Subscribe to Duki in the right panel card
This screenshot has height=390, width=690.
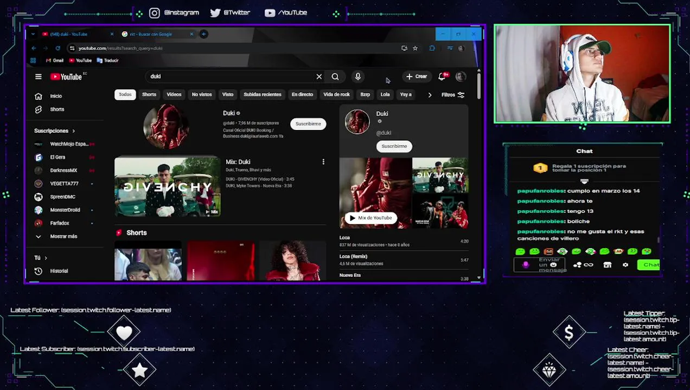point(394,146)
